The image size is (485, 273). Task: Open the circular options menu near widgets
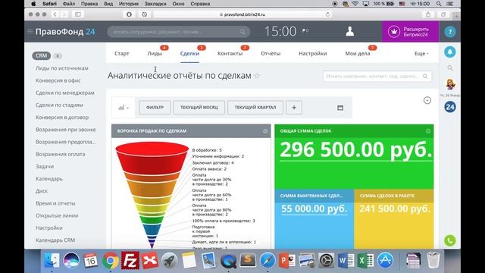pyautogui.click(x=427, y=100)
